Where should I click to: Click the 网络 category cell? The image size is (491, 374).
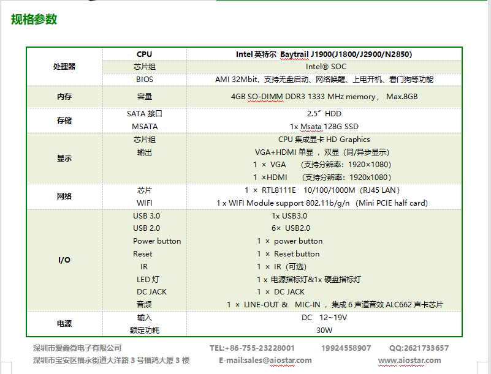pos(64,196)
